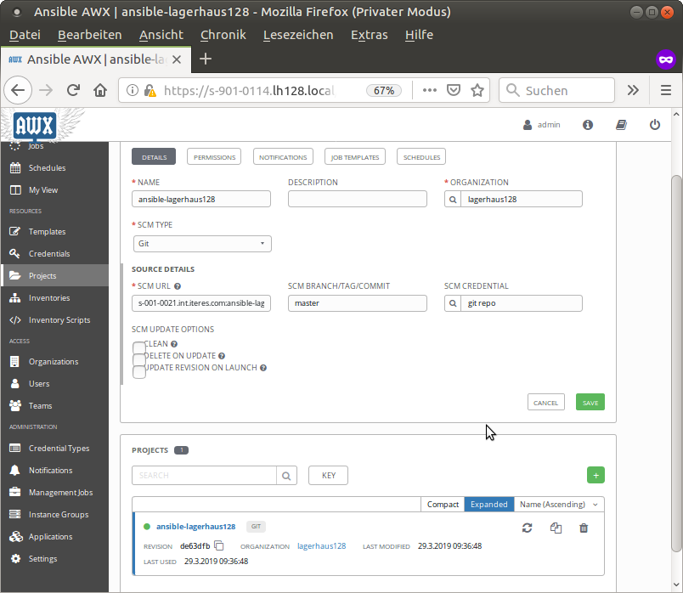Open Instance Groups in the sidebar
683x593 pixels.
pyautogui.click(x=59, y=515)
